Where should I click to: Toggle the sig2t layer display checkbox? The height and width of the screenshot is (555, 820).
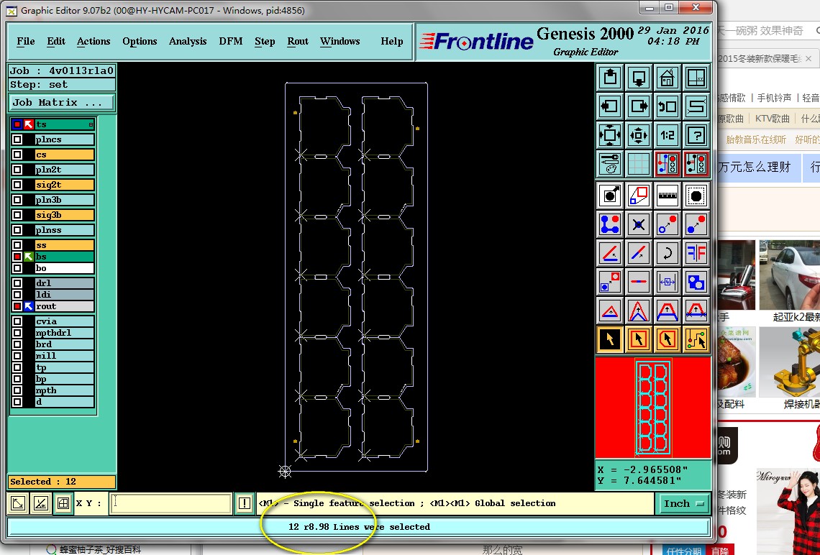tap(17, 185)
